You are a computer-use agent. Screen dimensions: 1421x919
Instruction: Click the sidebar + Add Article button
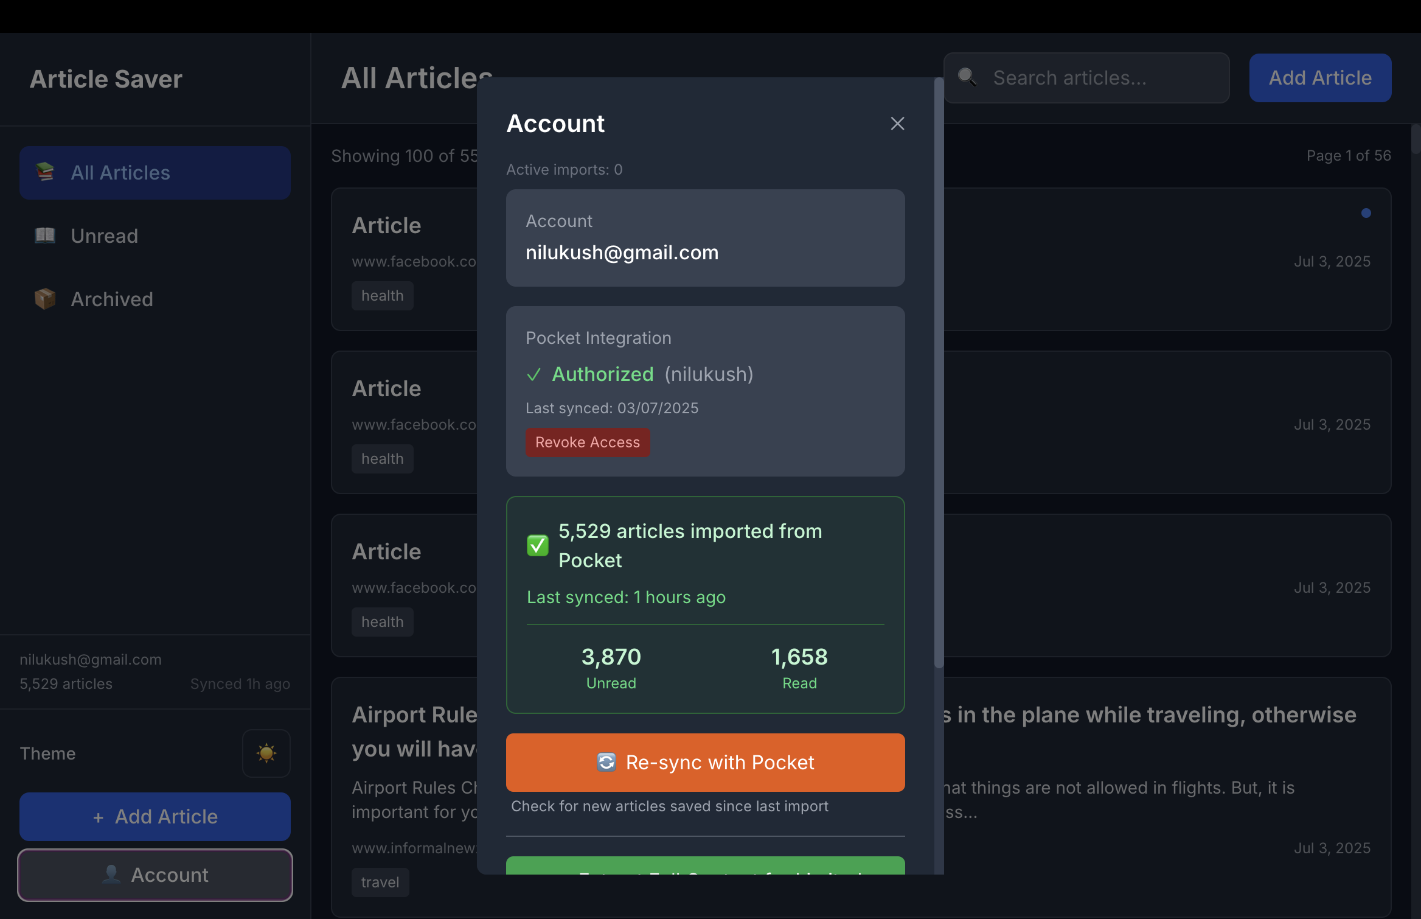pos(155,817)
